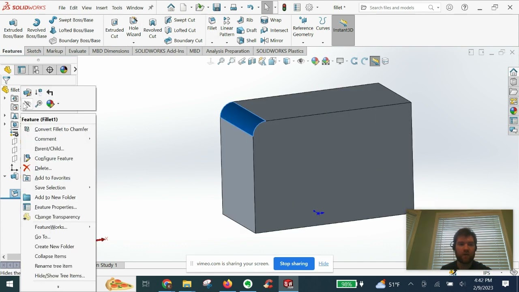Click Edit Appearance color ball in view toolbar
This screenshot has height=292, width=519.
(x=315, y=61)
